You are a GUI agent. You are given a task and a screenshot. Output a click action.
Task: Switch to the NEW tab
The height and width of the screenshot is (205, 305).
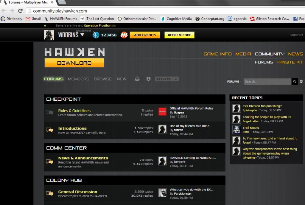tap(122, 79)
